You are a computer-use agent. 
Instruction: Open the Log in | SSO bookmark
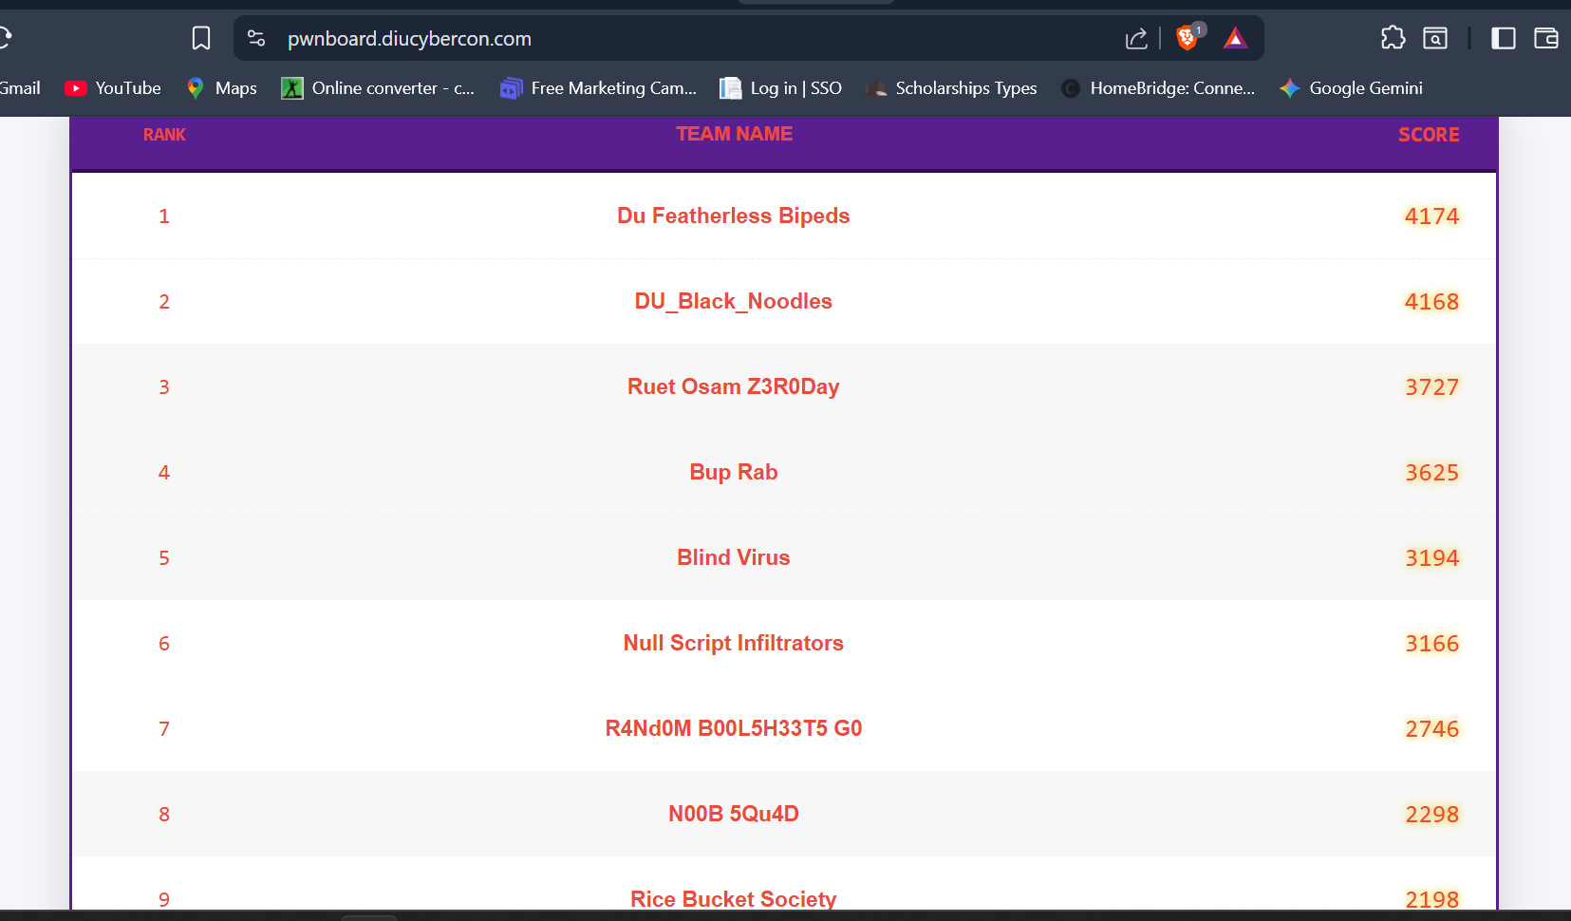pyautogui.click(x=781, y=88)
